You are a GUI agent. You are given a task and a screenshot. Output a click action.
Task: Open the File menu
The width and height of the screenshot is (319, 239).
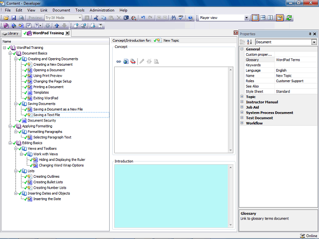(8, 10)
